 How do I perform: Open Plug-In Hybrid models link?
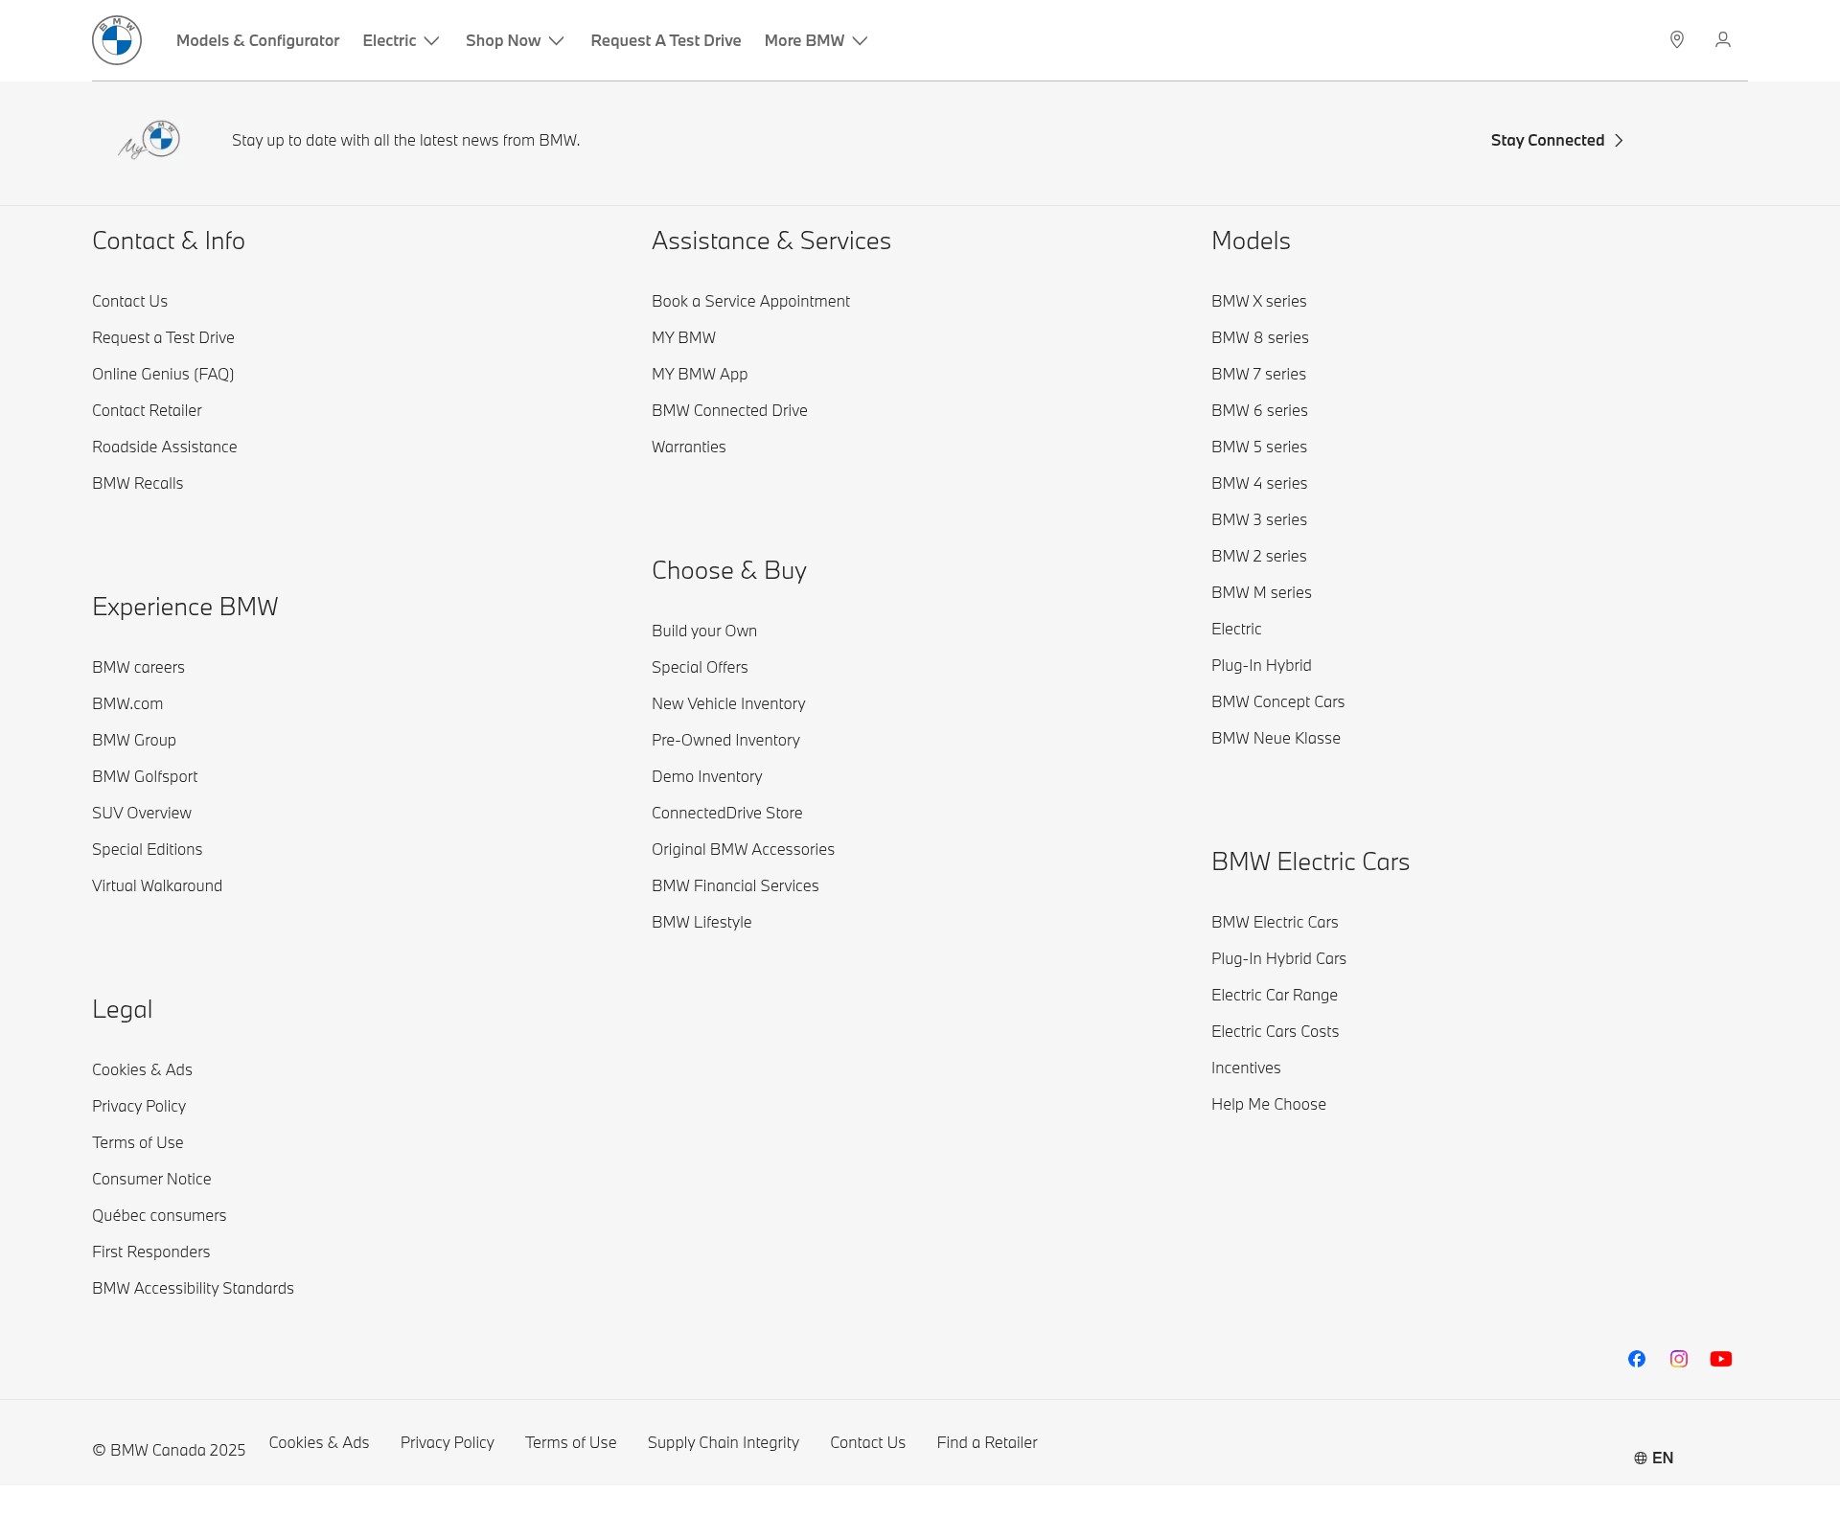click(1261, 665)
